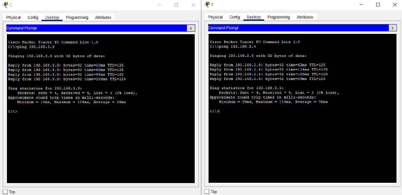
Task: Enable the Top checkbox in C window
Action: [x=5, y=192]
